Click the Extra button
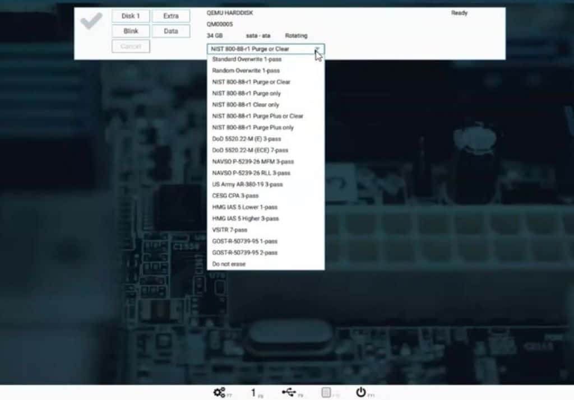 coord(171,16)
